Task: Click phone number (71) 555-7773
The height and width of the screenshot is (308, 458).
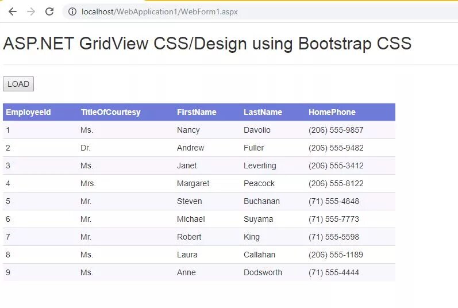Action: coord(334,219)
